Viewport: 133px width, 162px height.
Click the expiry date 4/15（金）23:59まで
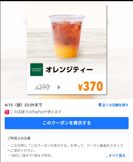tap(23, 105)
